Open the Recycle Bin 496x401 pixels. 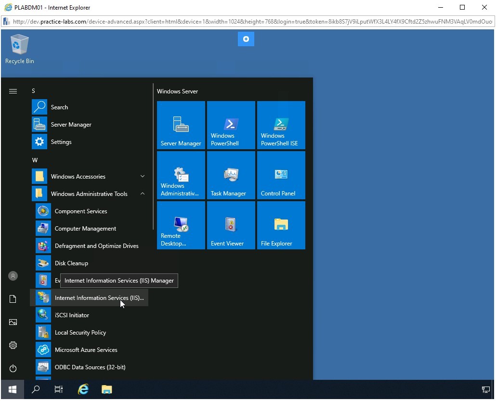pos(19,46)
